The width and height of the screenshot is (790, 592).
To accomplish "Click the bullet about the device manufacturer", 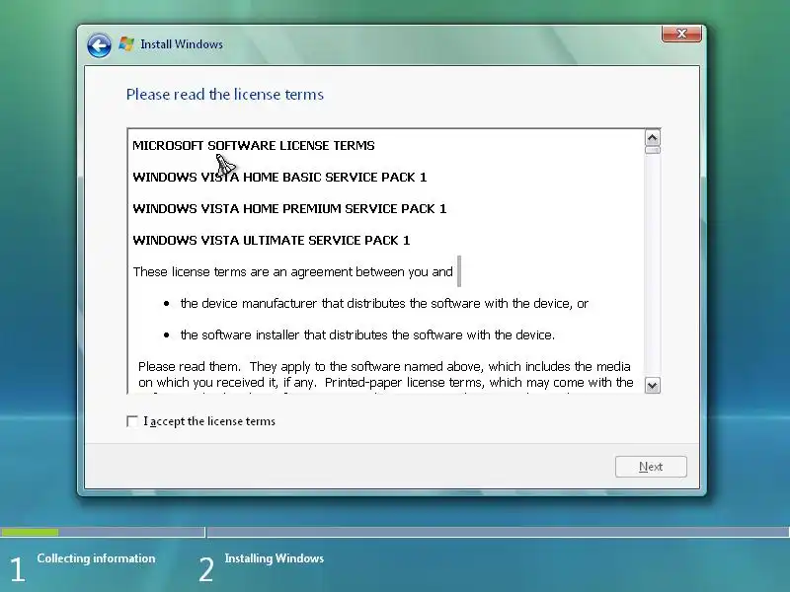I will 384,304.
